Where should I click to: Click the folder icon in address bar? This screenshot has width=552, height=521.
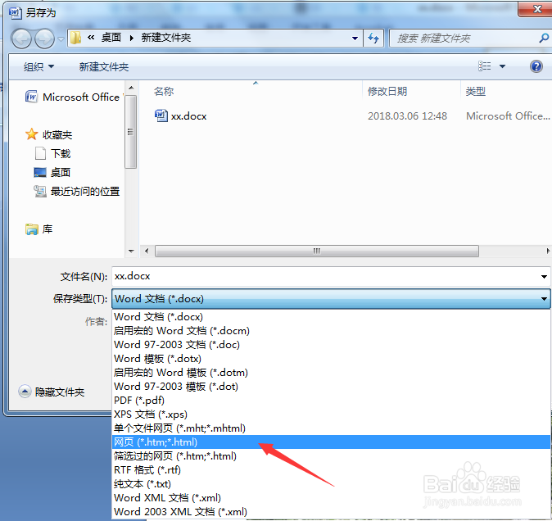(75, 38)
